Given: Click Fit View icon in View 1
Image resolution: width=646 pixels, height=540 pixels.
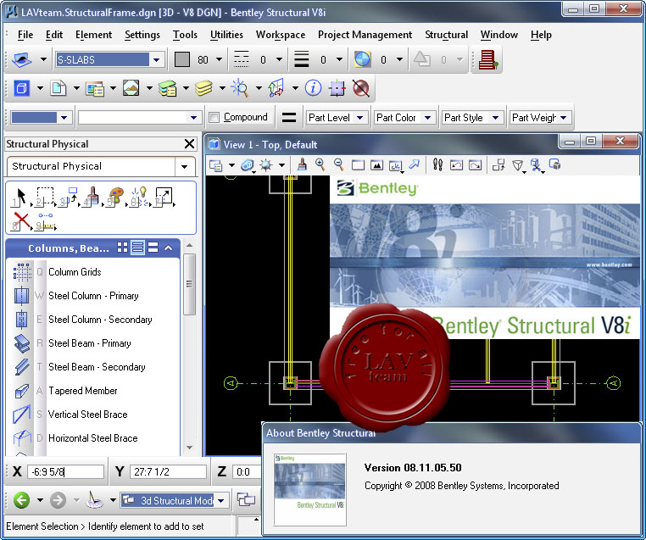Looking at the screenshot, I should (x=376, y=165).
